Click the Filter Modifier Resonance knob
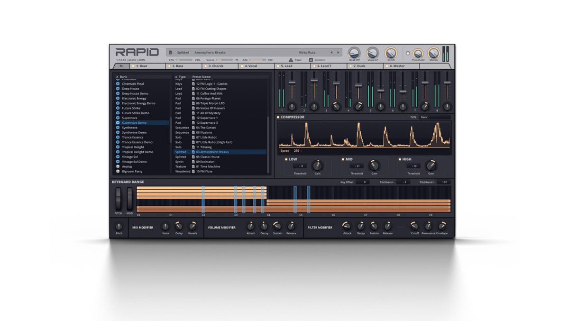The image size is (569, 321). pyautogui.click(x=428, y=226)
